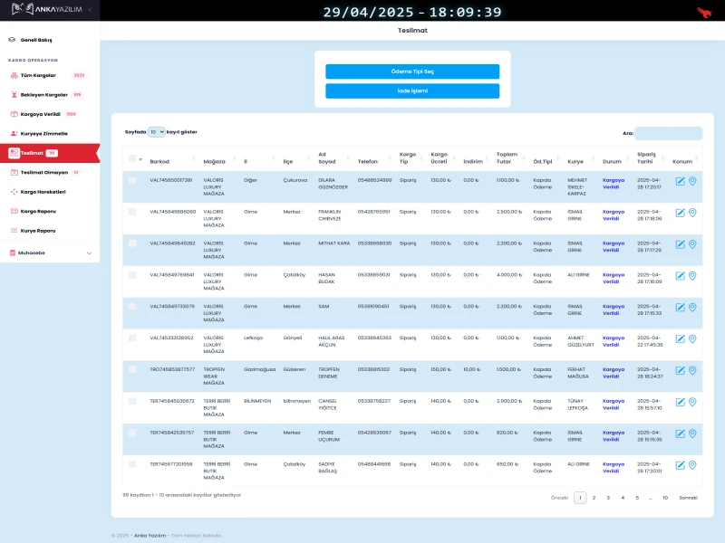Go to pagination page 3

[608, 498]
